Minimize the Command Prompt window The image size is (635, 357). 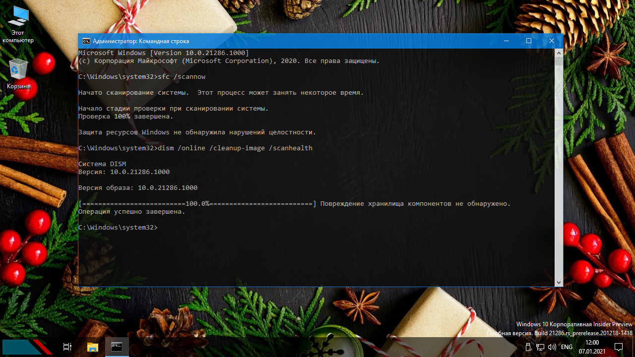pyautogui.click(x=506, y=41)
